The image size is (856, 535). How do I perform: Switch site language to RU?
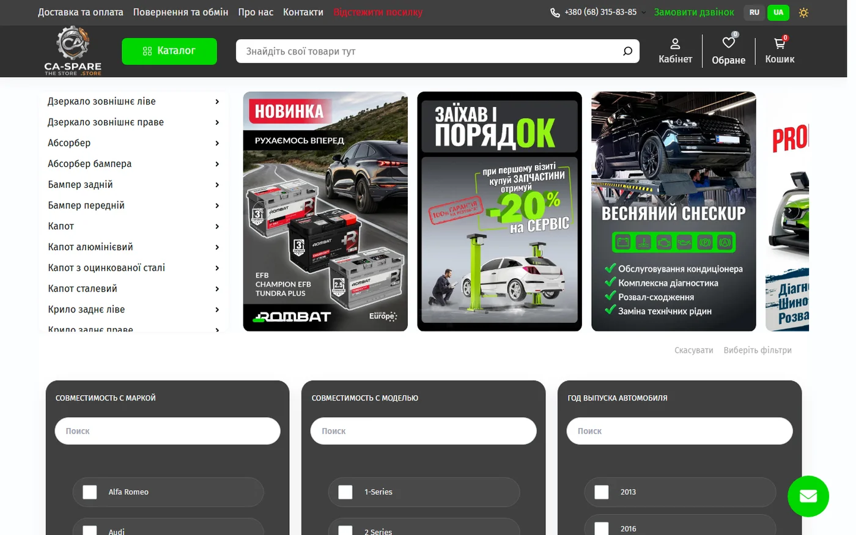coord(755,12)
